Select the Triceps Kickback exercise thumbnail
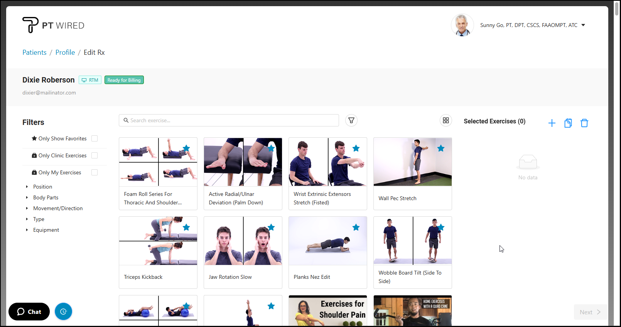The width and height of the screenshot is (621, 327). click(158, 241)
